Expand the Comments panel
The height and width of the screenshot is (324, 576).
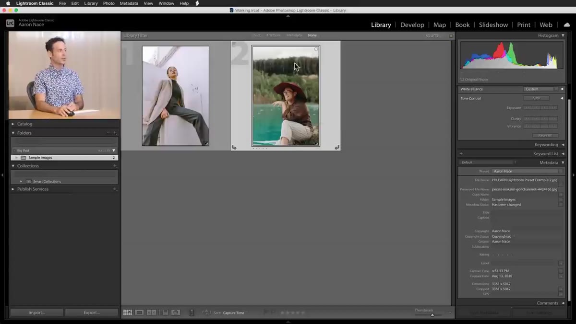tap(562, 303)
